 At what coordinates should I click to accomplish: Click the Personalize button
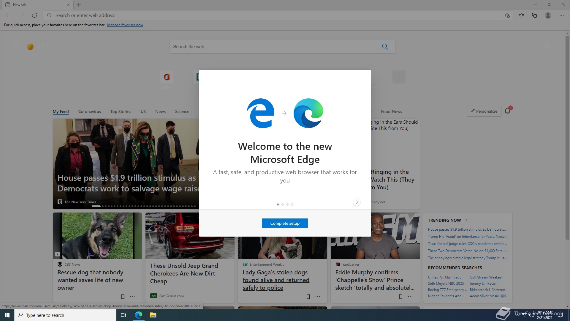point(484,111)
